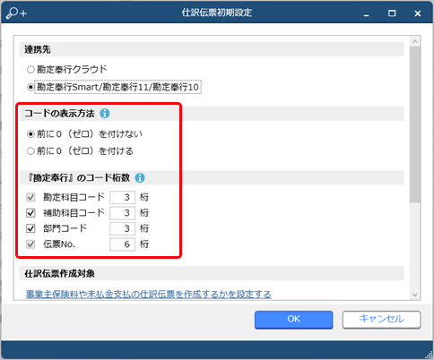Click the 勘定科目コード digits field
Image resolution: width=434 pixels, height=360 pixels.
pyautogui.click(x=122, y=197)
